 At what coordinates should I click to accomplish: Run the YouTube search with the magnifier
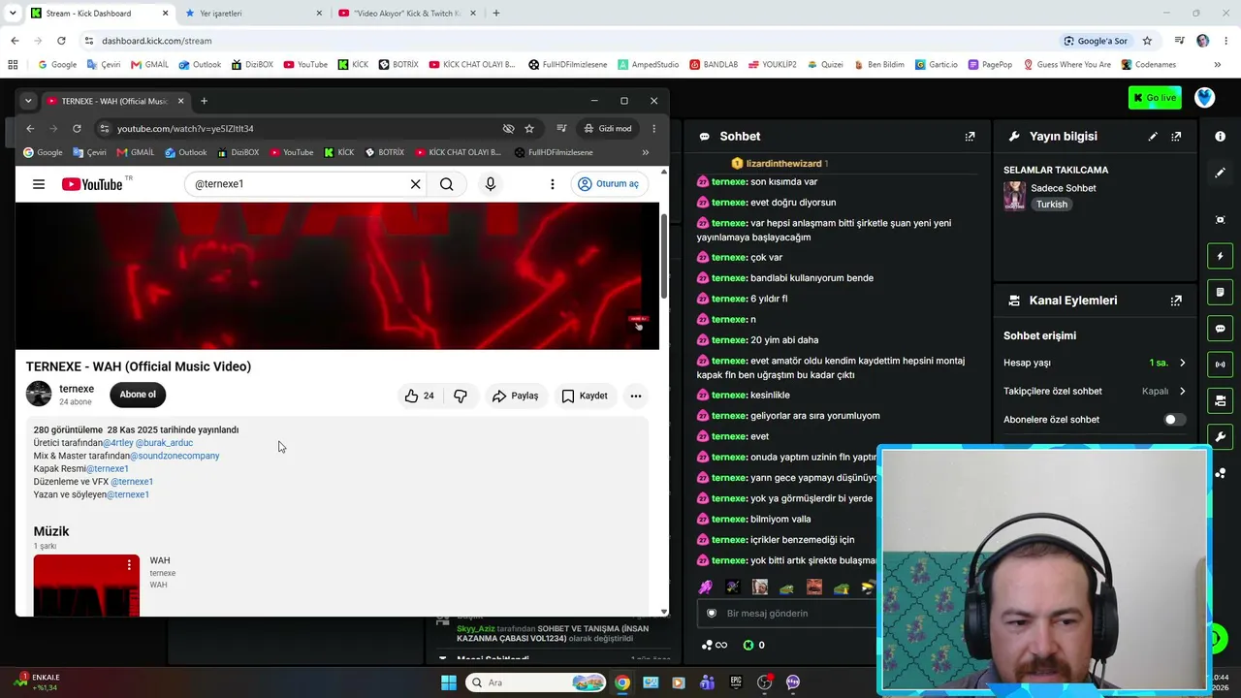tap(446, 184)
